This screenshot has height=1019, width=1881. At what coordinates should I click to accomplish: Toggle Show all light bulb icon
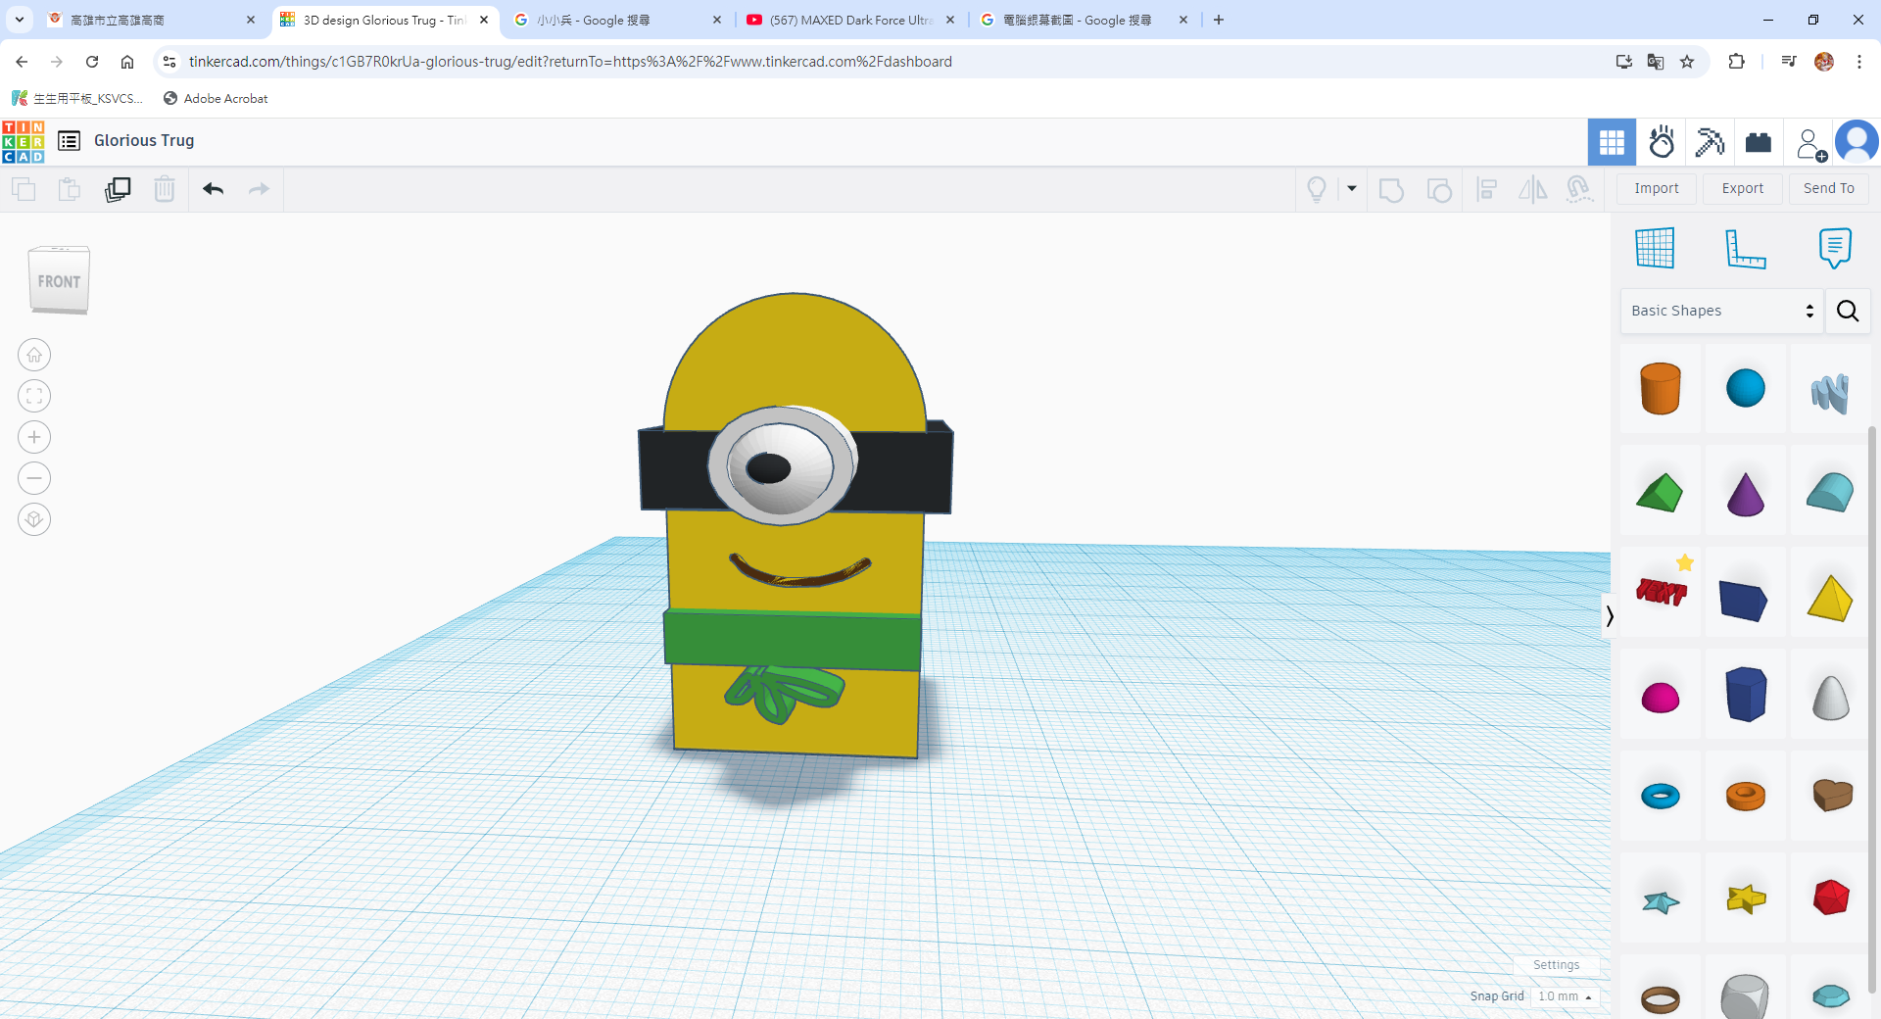(x=1317, y=189)
